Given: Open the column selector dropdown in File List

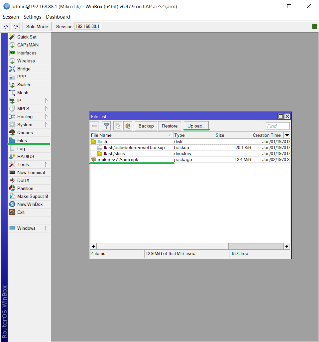Looking at the screenshot, I should 287,135.
